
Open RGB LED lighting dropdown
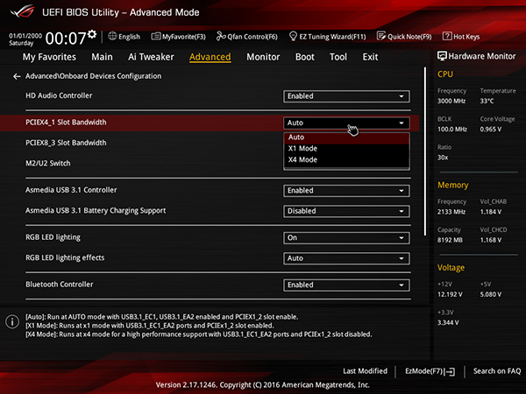click(x=346, y=238)
